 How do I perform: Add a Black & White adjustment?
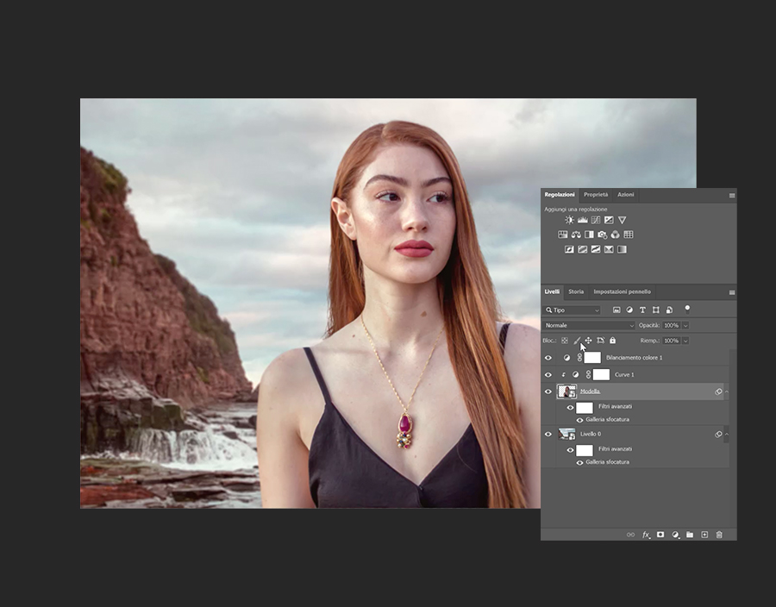589,235
